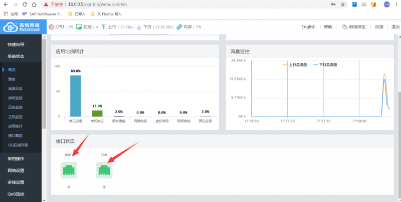Select 实时监控 sidebar item

coord(16,98)
